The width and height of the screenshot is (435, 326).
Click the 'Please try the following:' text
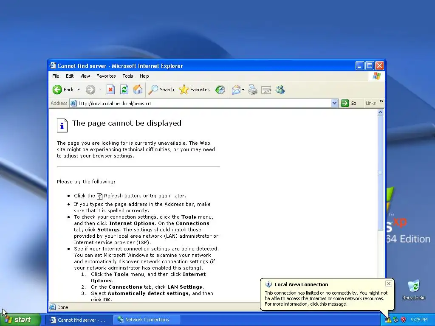(x=86, y=182)
